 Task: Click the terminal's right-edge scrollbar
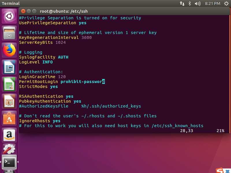pyautogui.click(x=230, y=74)
